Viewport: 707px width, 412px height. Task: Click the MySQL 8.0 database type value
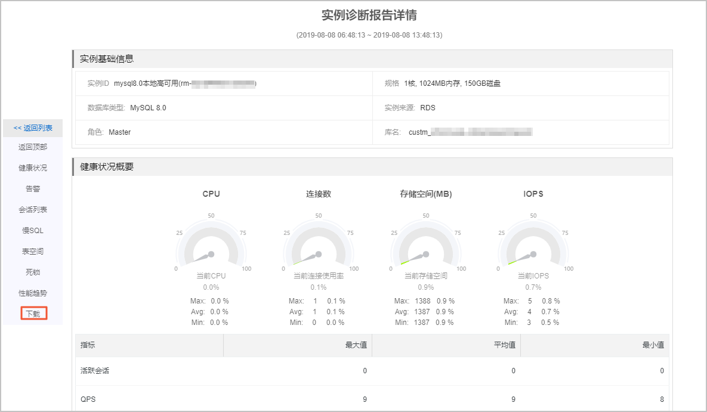click(x=149, y=108)
